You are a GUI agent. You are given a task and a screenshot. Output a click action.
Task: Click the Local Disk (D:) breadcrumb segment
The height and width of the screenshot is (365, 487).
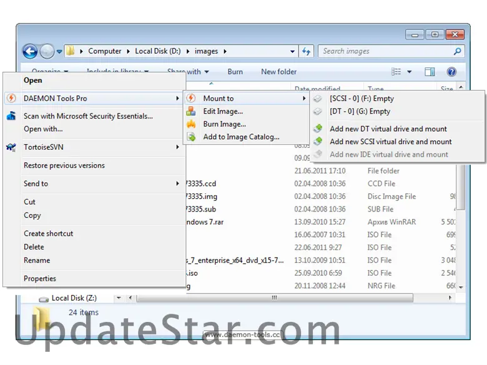tap(158, 51)
